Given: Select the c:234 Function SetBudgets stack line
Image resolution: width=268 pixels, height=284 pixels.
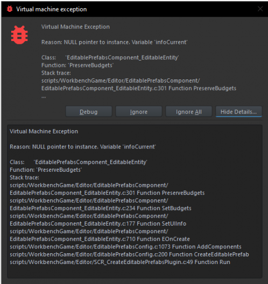Looking at the screenshot, I should pyautogui.click(x=101, y=208).
